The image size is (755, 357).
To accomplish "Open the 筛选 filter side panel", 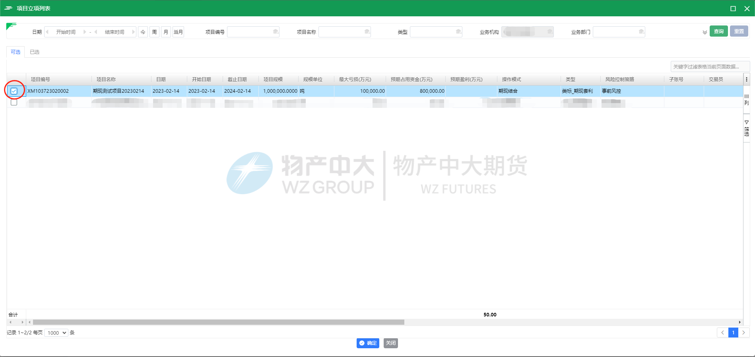I will [x=747, y=128].
